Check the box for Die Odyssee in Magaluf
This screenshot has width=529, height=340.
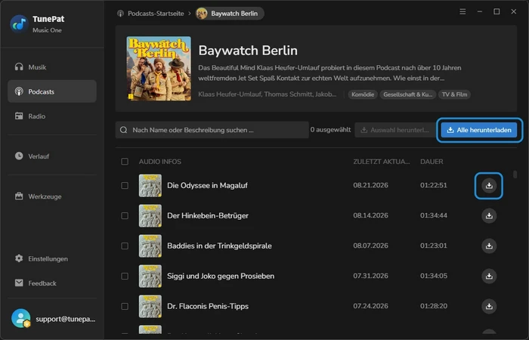[x=125, y=186]
